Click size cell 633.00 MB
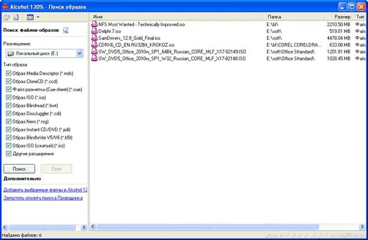368x240 pixels. pos(340,45)
